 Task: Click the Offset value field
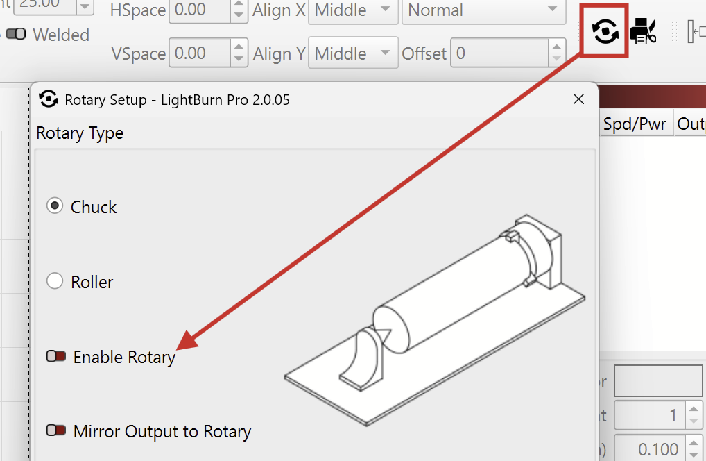(x=499, y=53)
